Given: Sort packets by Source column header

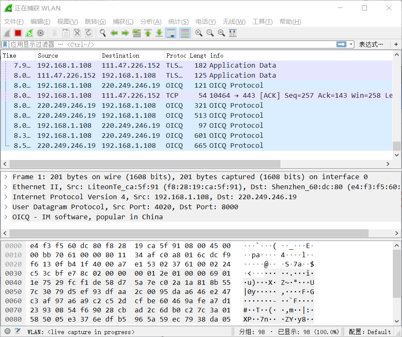Looking at the screenshot, I should (x=68, y=56).
